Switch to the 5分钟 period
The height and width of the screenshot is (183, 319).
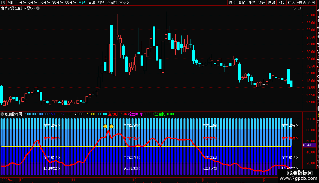pyautogui.click(x=32, y=3)
